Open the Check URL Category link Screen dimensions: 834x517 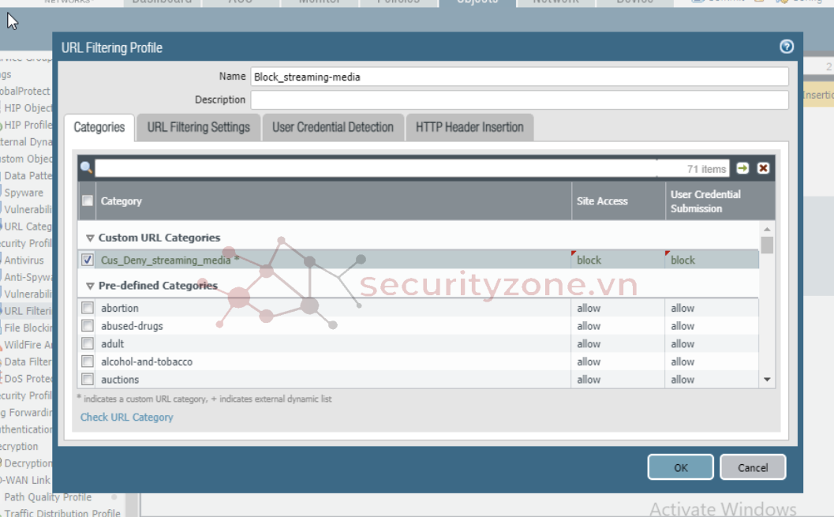[x=126, y=417]
